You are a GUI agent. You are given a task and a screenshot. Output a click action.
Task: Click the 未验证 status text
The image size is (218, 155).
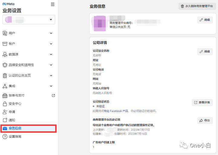point(101,106)
